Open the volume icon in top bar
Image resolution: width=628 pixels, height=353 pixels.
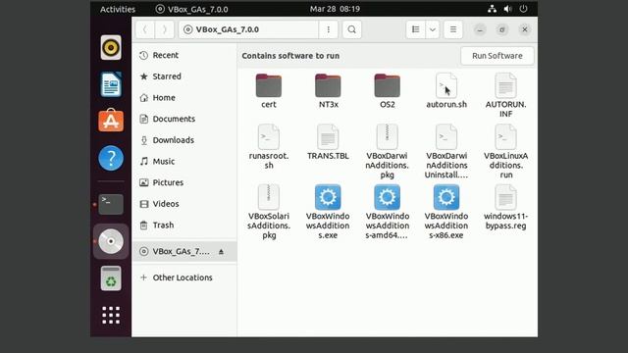coord(508,9)
